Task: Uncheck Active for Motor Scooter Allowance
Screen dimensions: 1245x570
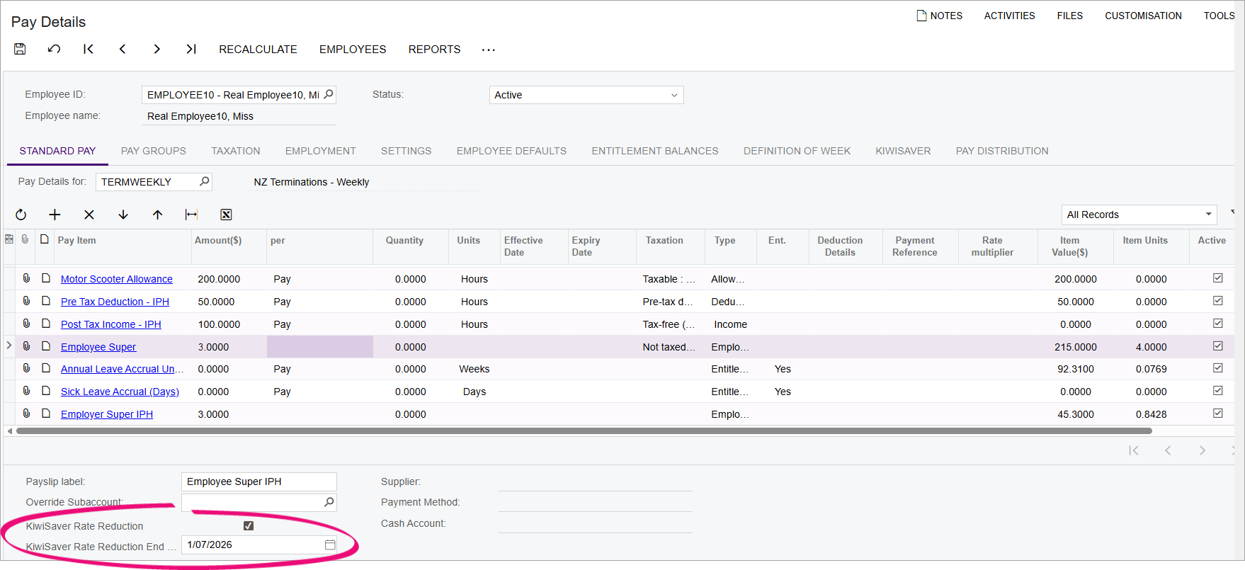Action: (x=1217, y=278)
